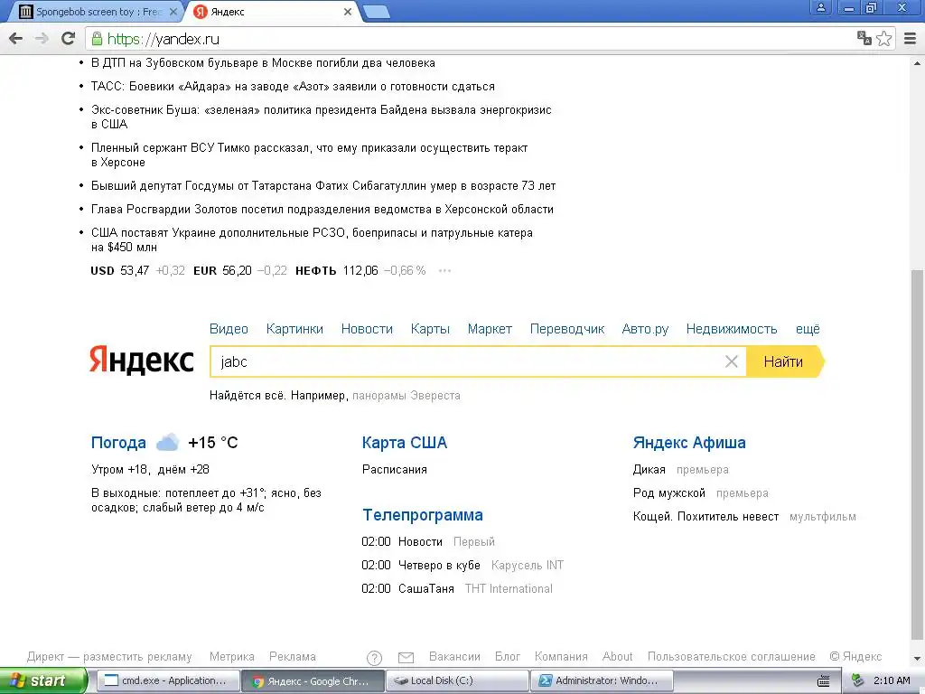Open the Метрика footer link

[232, 657]
